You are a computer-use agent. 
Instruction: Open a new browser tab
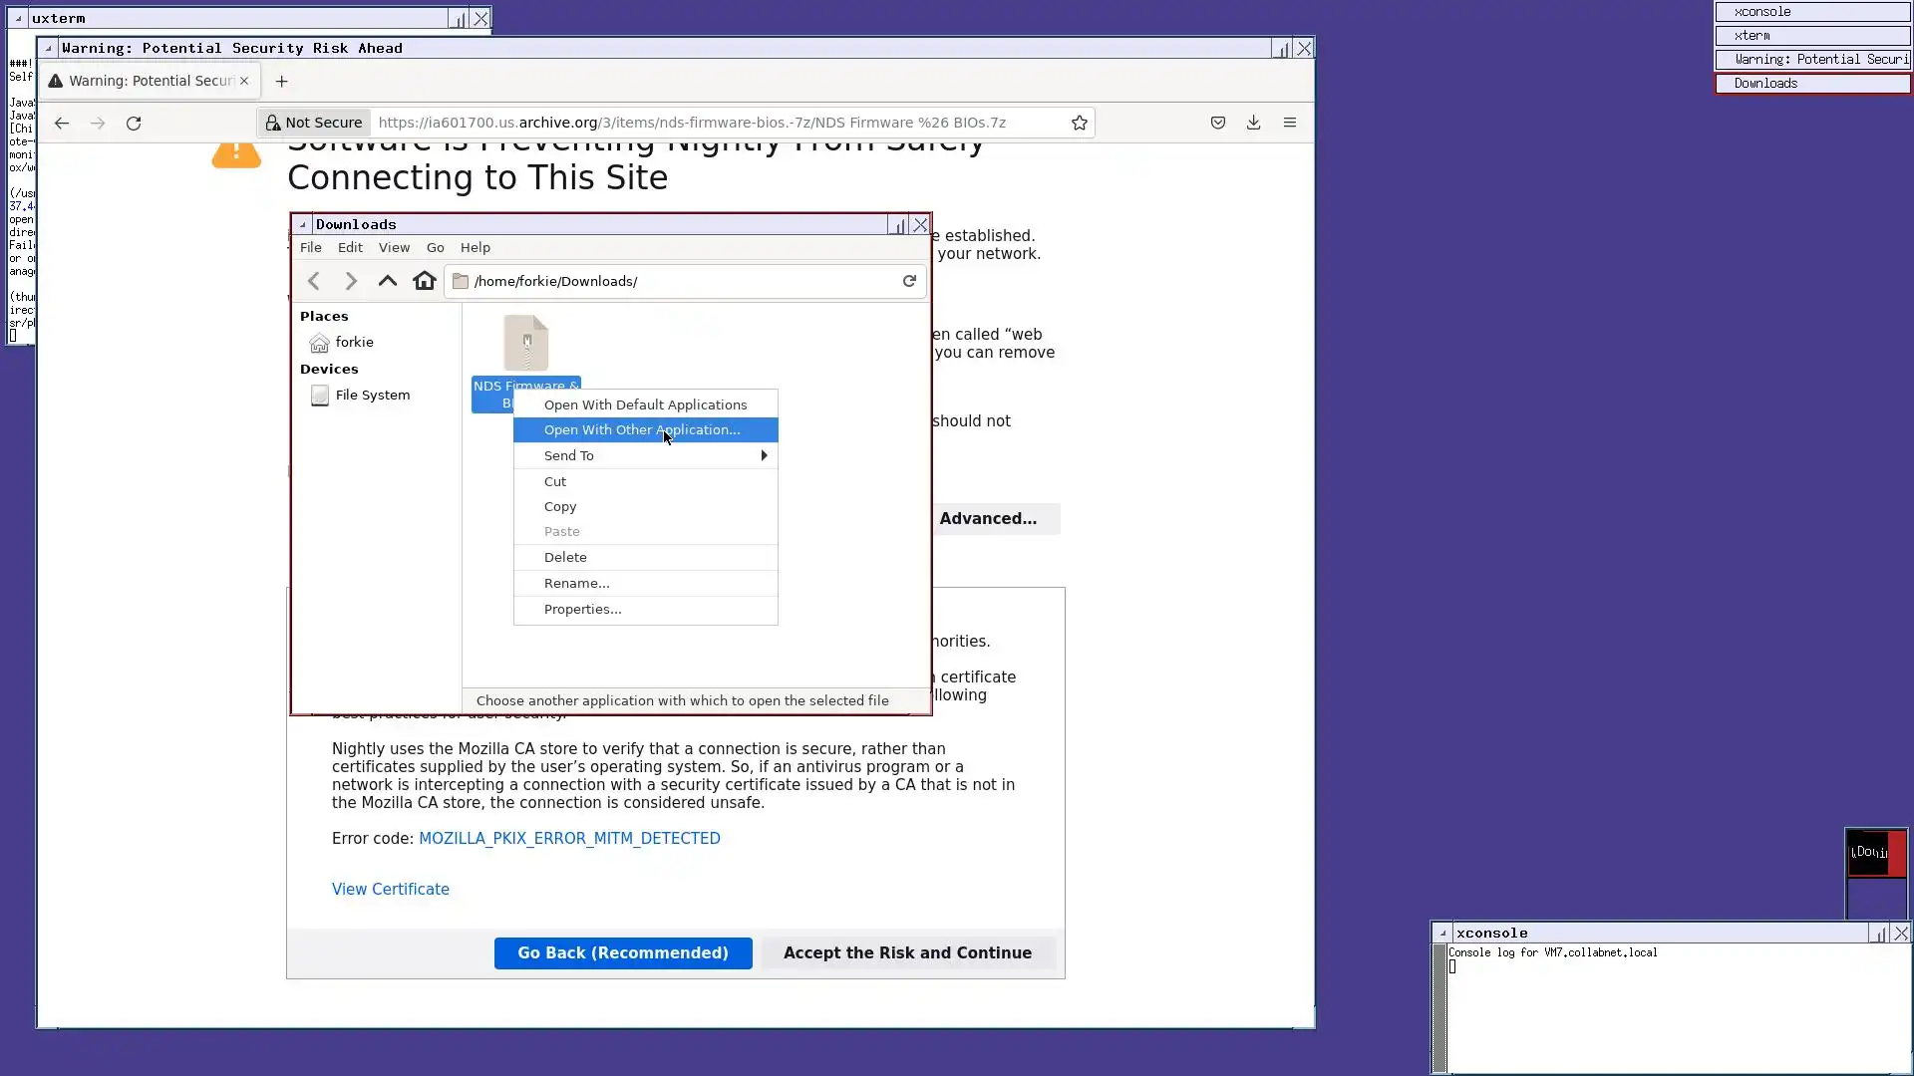pos(281,82)
